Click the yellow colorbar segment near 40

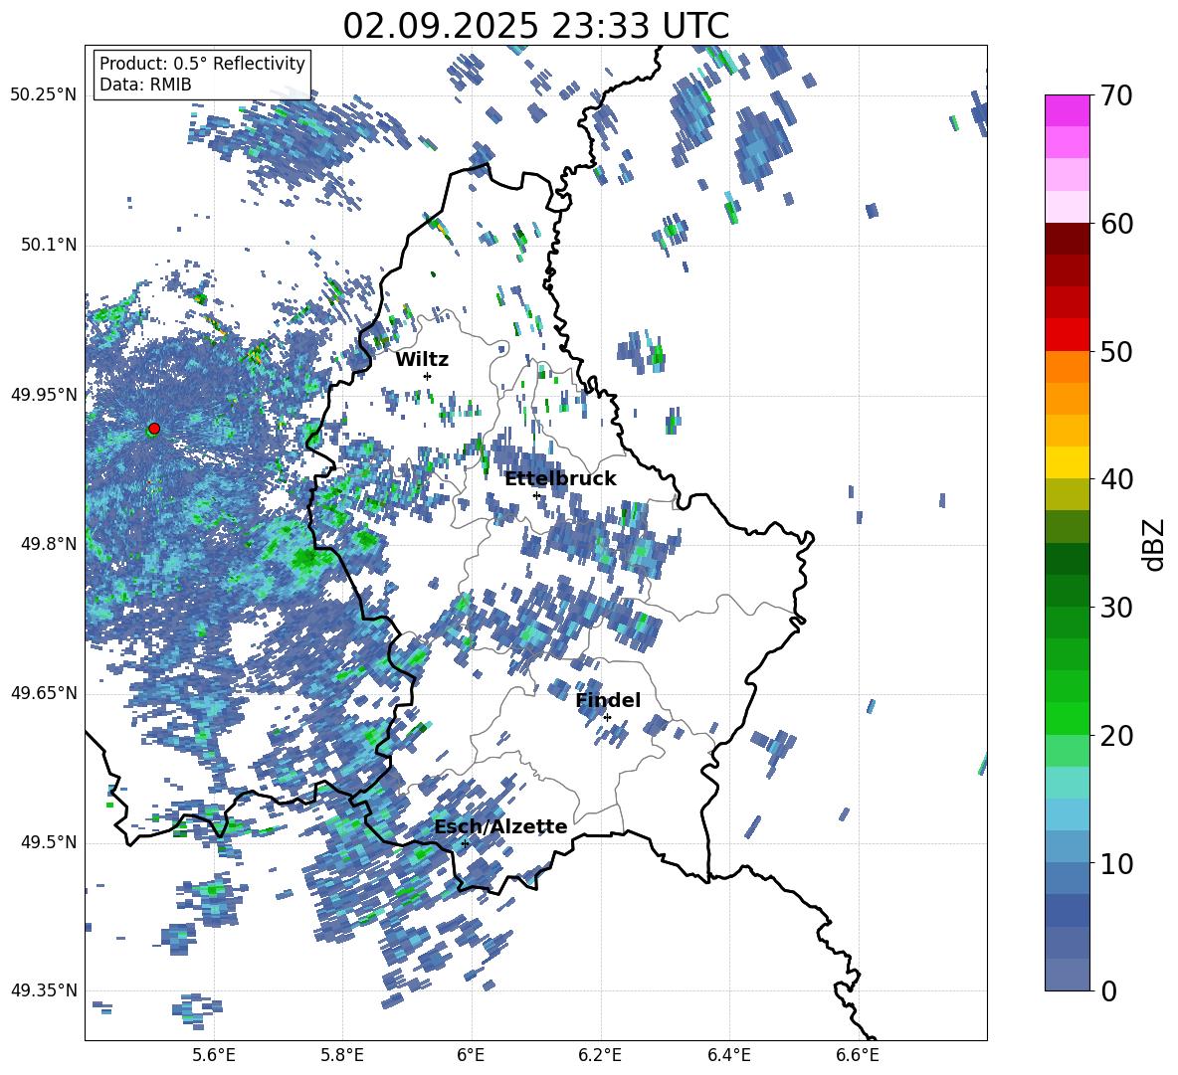1067,462
